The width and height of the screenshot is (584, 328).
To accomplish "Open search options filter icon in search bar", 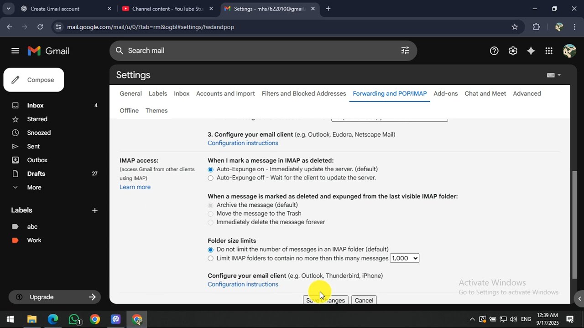I will [x=405, y=51].
